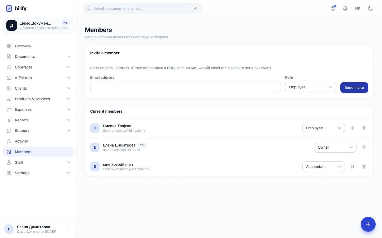The height and width of the screenshot is (238, 382).
Task: Open Staff menu item
Action: [38, 162]
